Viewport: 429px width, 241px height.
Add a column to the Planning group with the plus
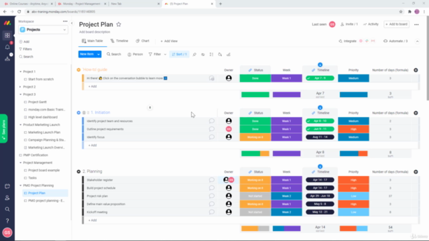point(416,172)
